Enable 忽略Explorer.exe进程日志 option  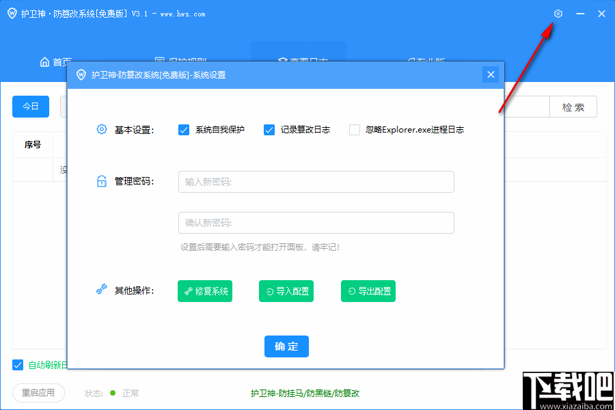(354, 129)
